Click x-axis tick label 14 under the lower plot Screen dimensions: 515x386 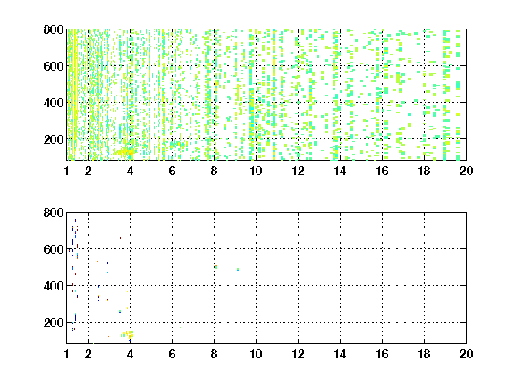tap(341, 354)
